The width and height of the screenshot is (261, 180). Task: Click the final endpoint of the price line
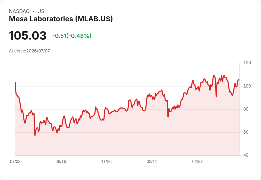239,80
